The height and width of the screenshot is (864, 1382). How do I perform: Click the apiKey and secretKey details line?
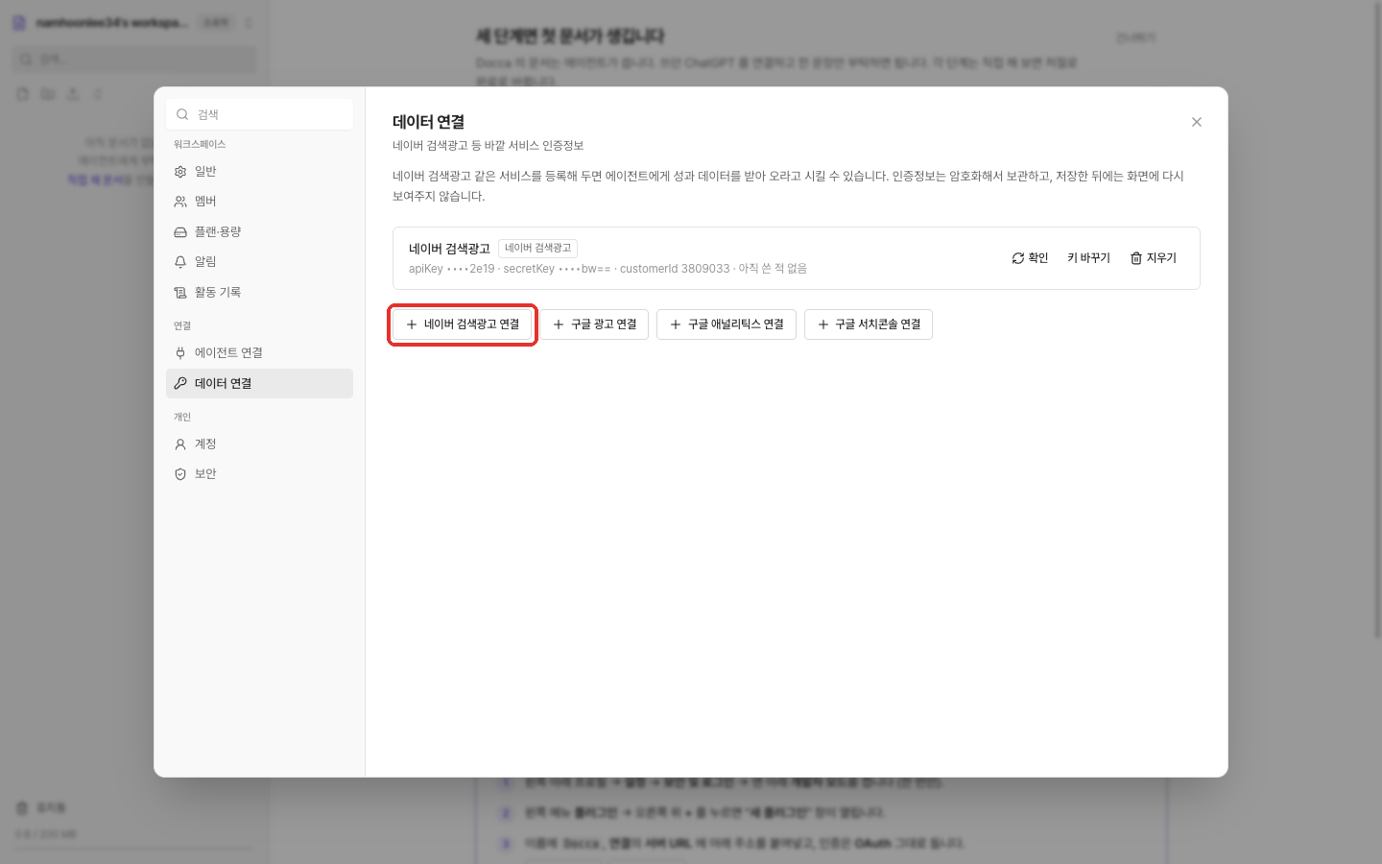click(x=608, y=269)
